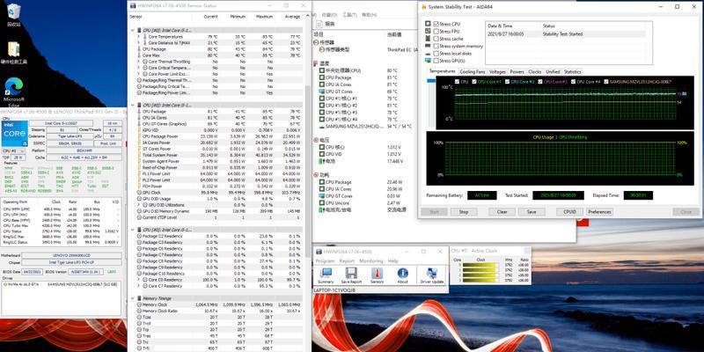Click the Stability Test Started log row
The width and height of the screenshot is (704, 352).
(x=566, y=33)
